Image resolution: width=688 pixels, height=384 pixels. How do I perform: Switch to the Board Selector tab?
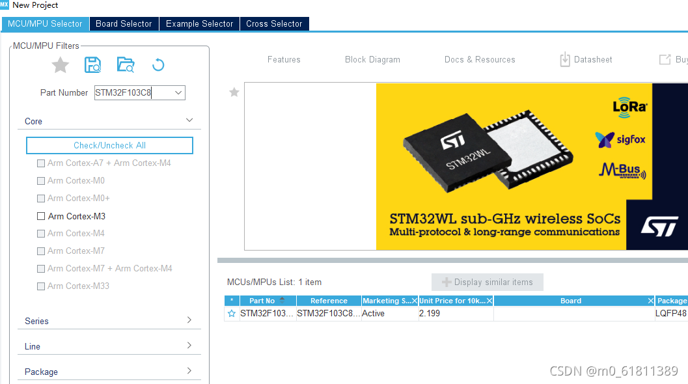(x=124, y=23)
